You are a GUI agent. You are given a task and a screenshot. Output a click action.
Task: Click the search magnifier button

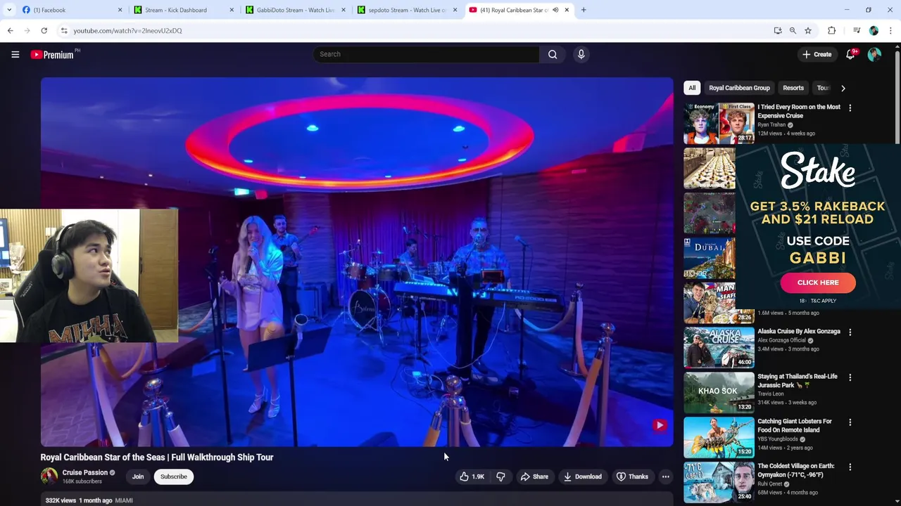coord(553,54)
